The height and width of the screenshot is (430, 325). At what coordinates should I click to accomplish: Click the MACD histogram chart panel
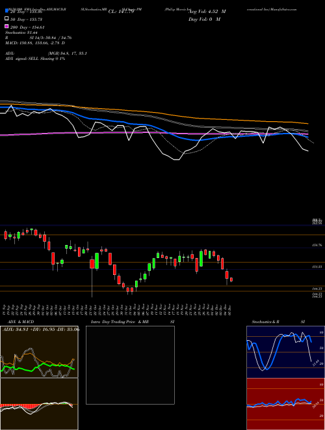39,404
